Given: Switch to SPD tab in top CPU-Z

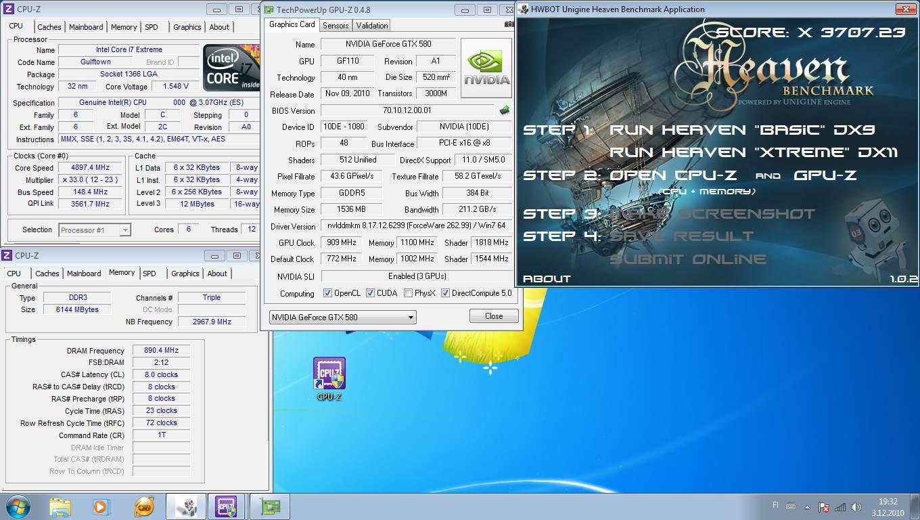Looking at the screenshot, I should [x=152, y=27].
